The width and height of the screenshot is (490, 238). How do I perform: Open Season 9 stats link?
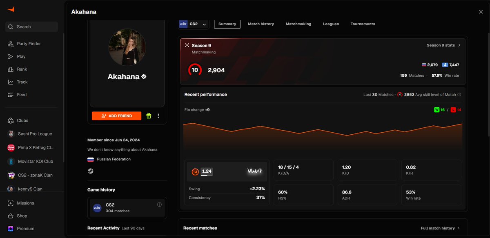point(443,45)
